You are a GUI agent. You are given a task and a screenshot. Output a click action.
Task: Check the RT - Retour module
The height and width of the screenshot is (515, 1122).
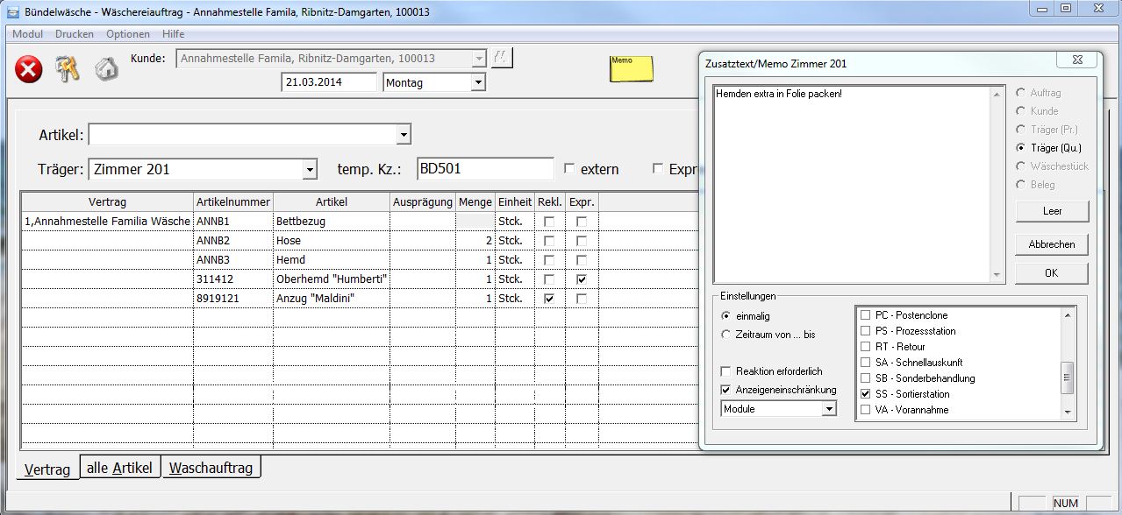pyautogui.click(x=866, y=347)
